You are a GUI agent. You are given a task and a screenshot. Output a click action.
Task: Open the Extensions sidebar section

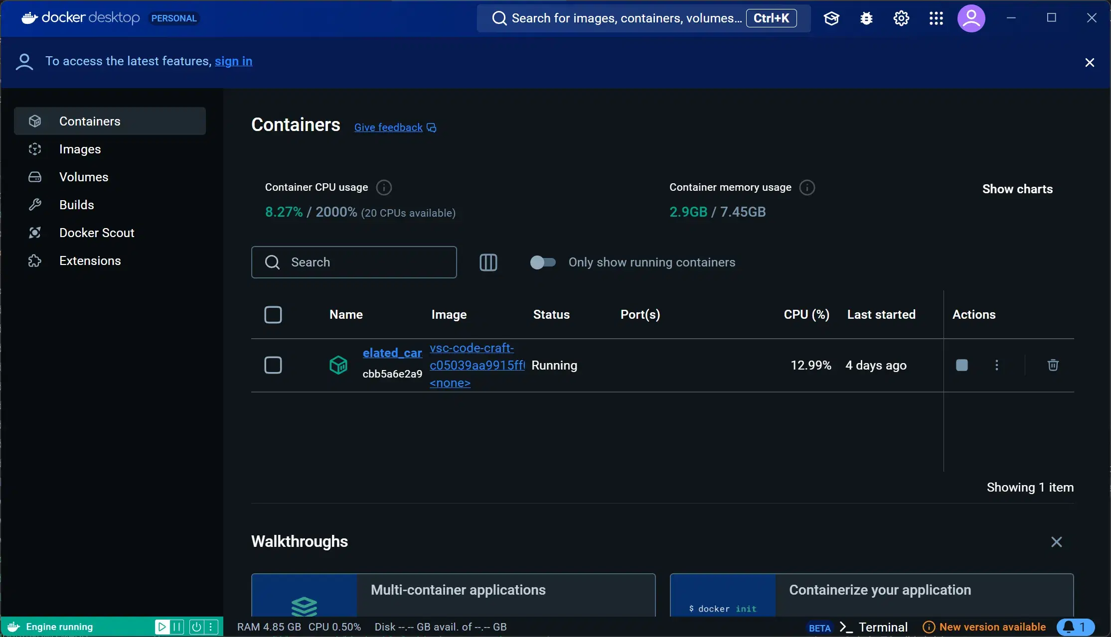[x=110, y=260]
